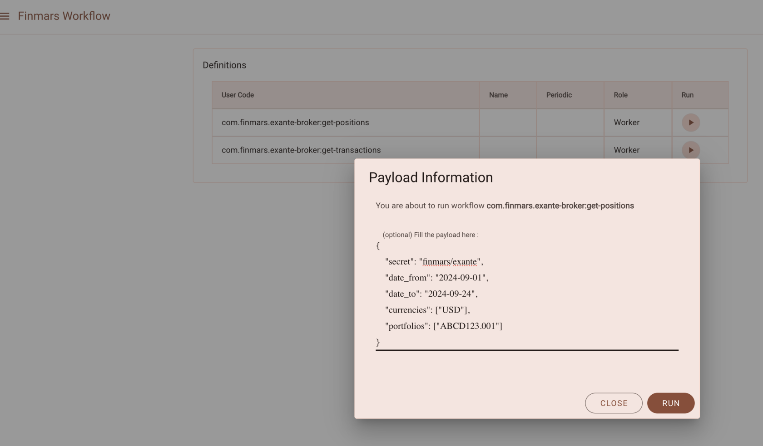Click the Definitions section heading
Screen dimensions: 763x446
tap(224, 65)
